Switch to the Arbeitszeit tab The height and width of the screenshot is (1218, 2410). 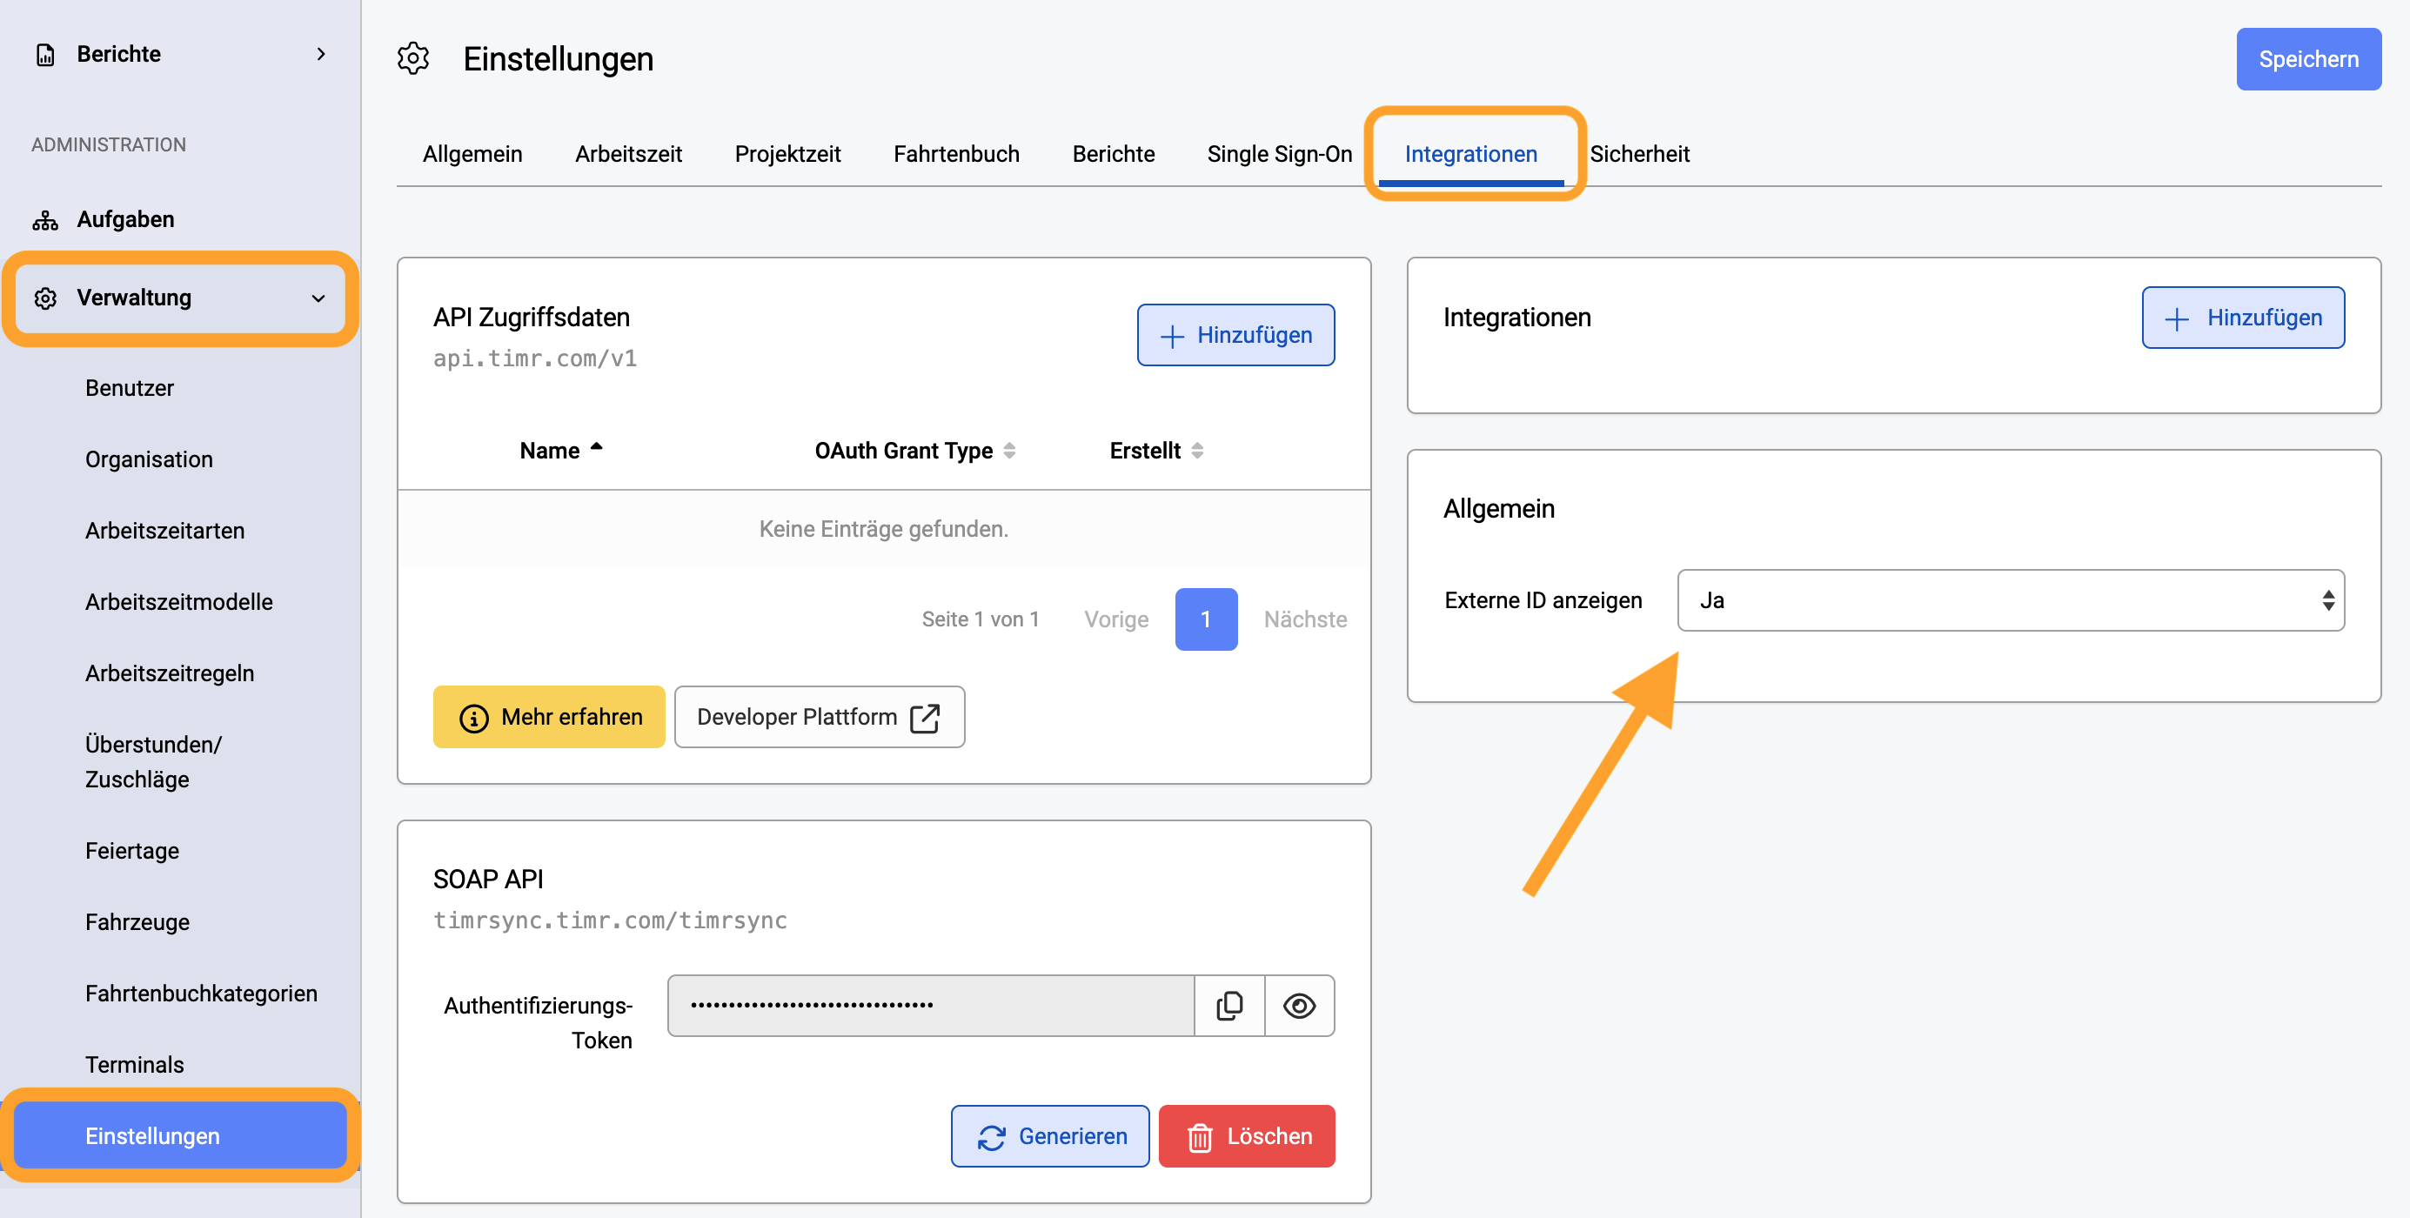628,153
